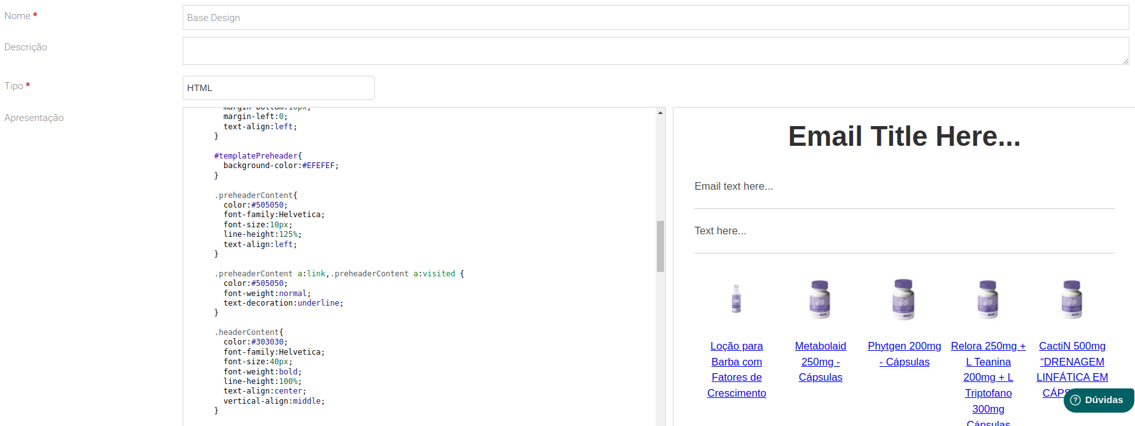1135x426 pixels.
Task: Click the code editor vertical scrollbar thumb
Action: [x=660, y=246]
